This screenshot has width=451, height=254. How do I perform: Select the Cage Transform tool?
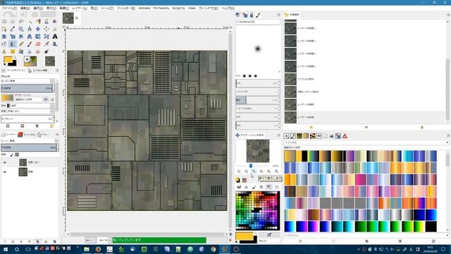[47, 37]
